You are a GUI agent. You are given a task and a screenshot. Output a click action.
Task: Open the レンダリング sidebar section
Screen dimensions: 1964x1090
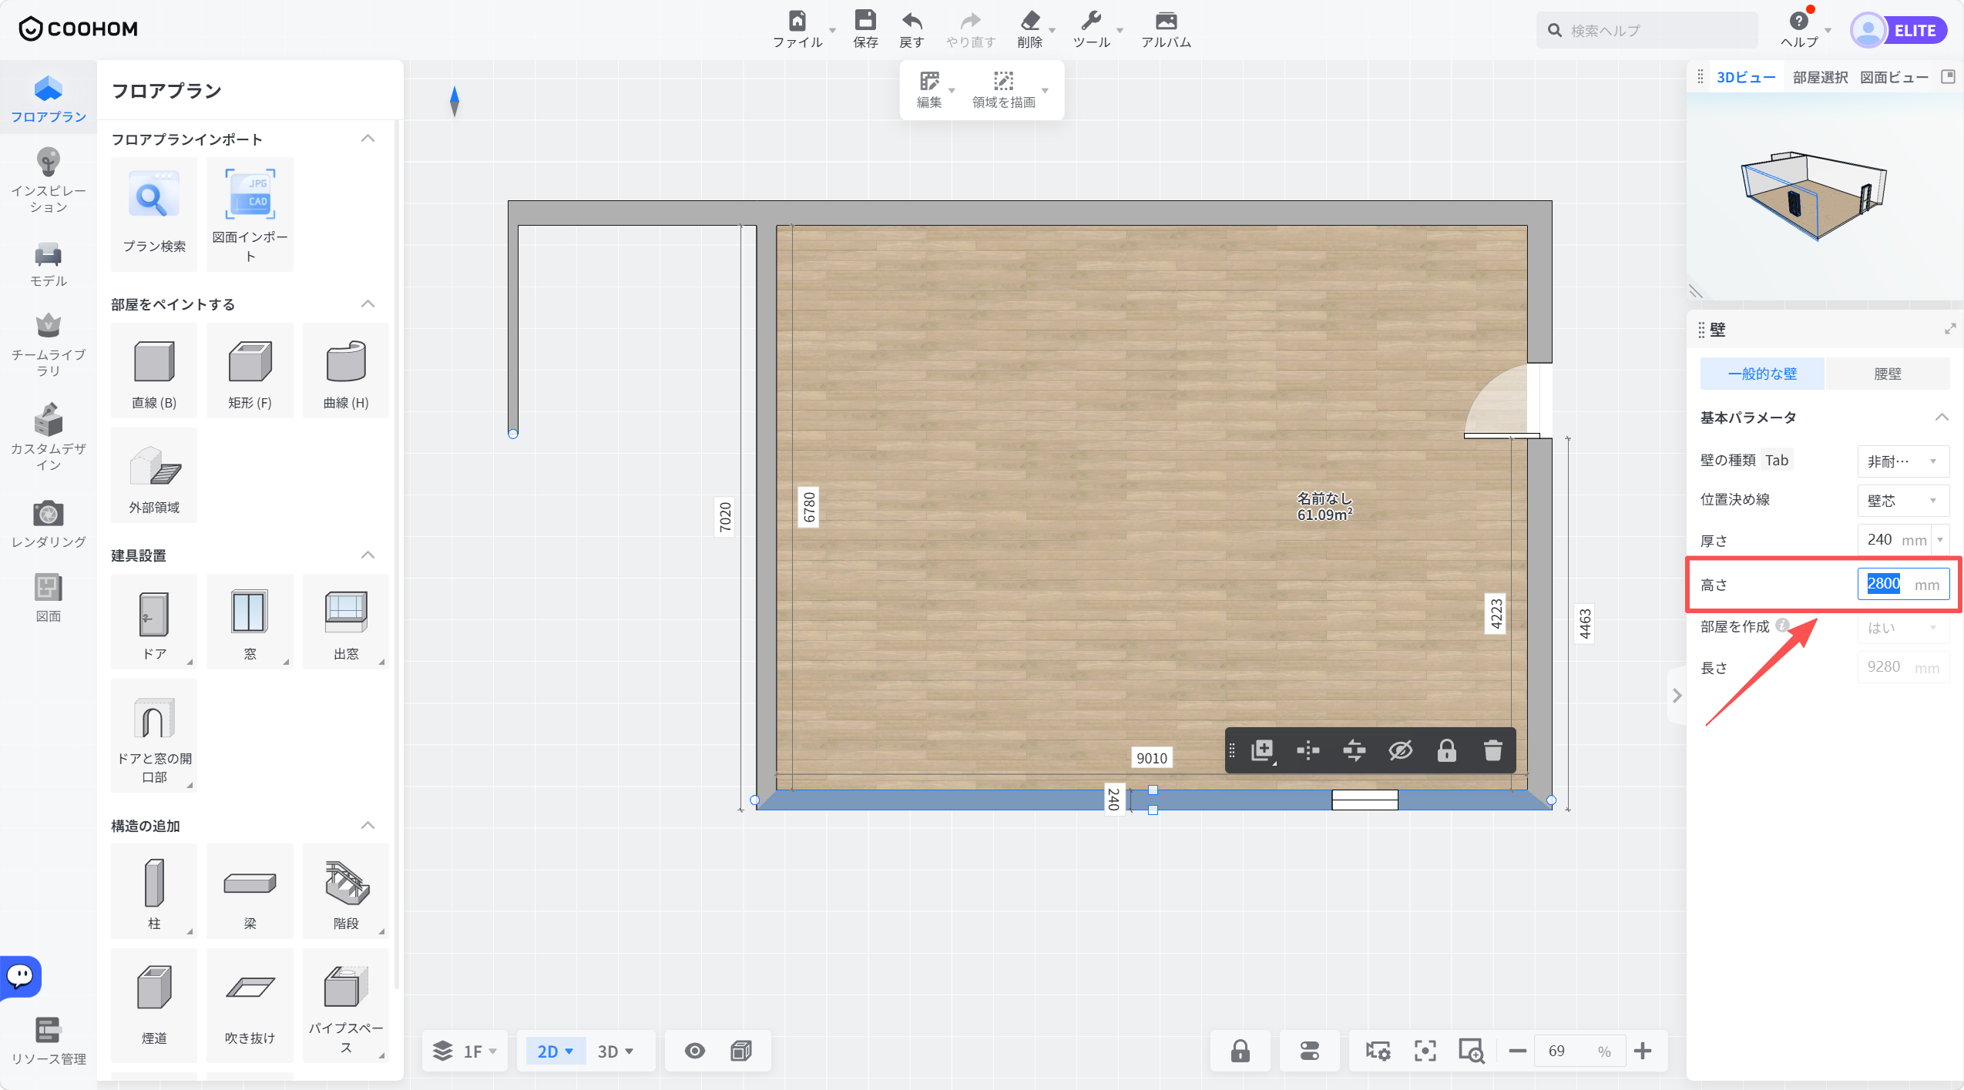tap(48, 523)
